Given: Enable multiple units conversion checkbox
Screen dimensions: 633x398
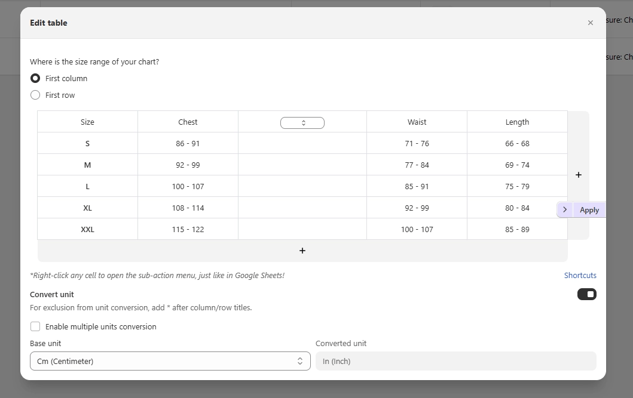Looking at the screenshot, I should [35, 326].
